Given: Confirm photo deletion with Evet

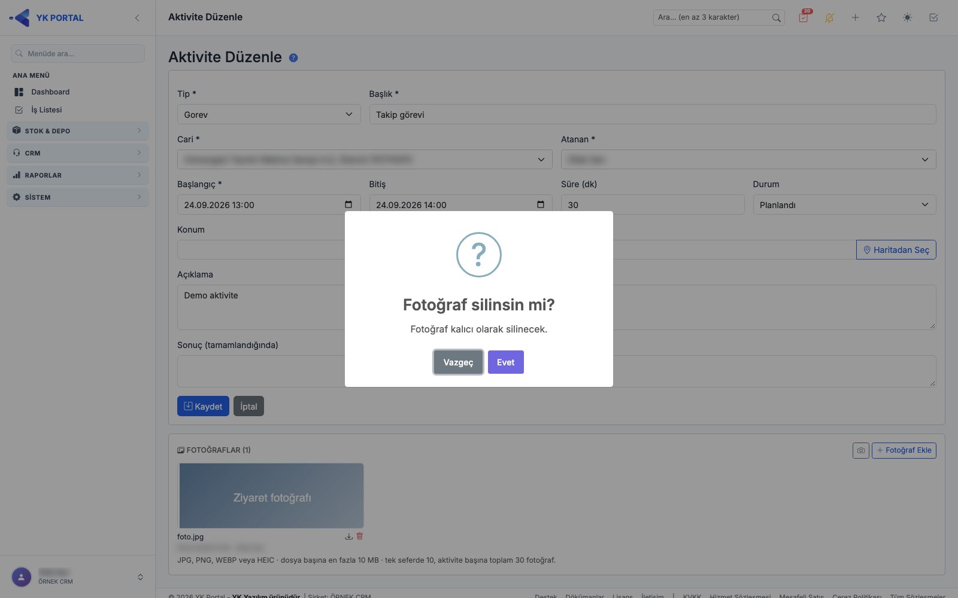Looking at the screenshot, I should [506, 362].
